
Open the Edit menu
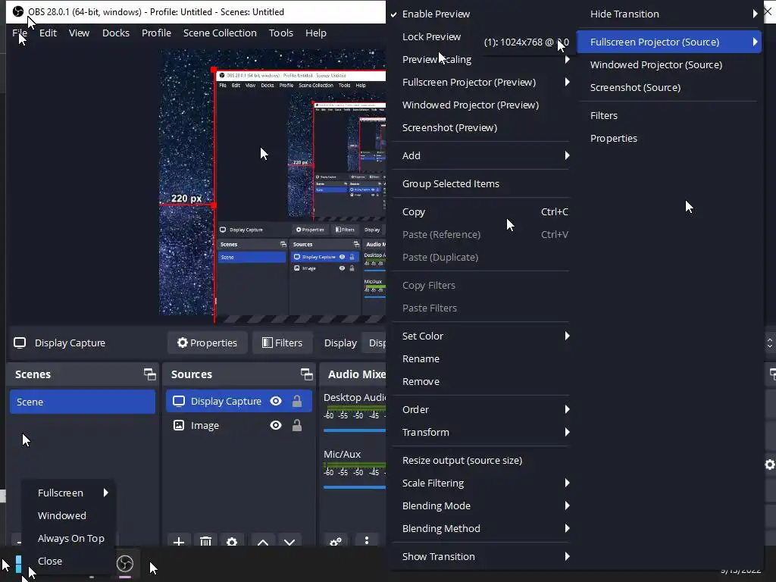click(48, 33)
